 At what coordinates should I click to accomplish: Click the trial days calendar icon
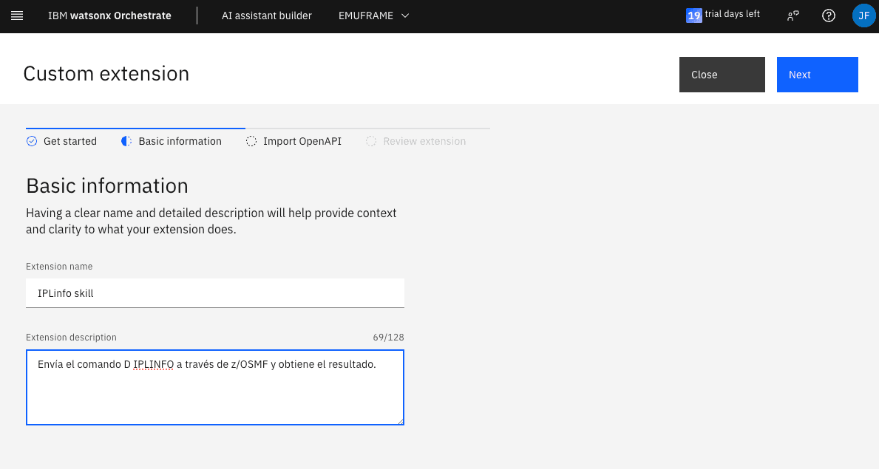click(x=693, y=16)
